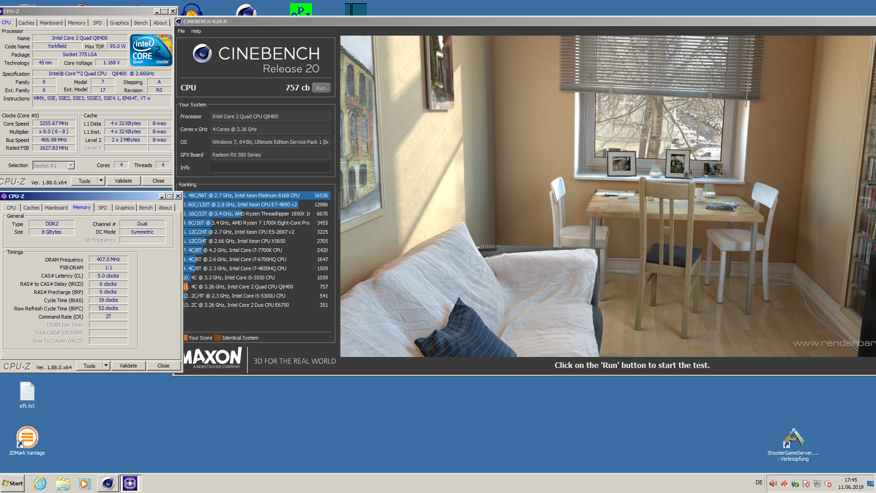The width and height of the screenshot is (876, 493).
Task: Select Xeon E7-4890 v2 ranking entry
Action: pyautogui.click(x=256, y=205)
